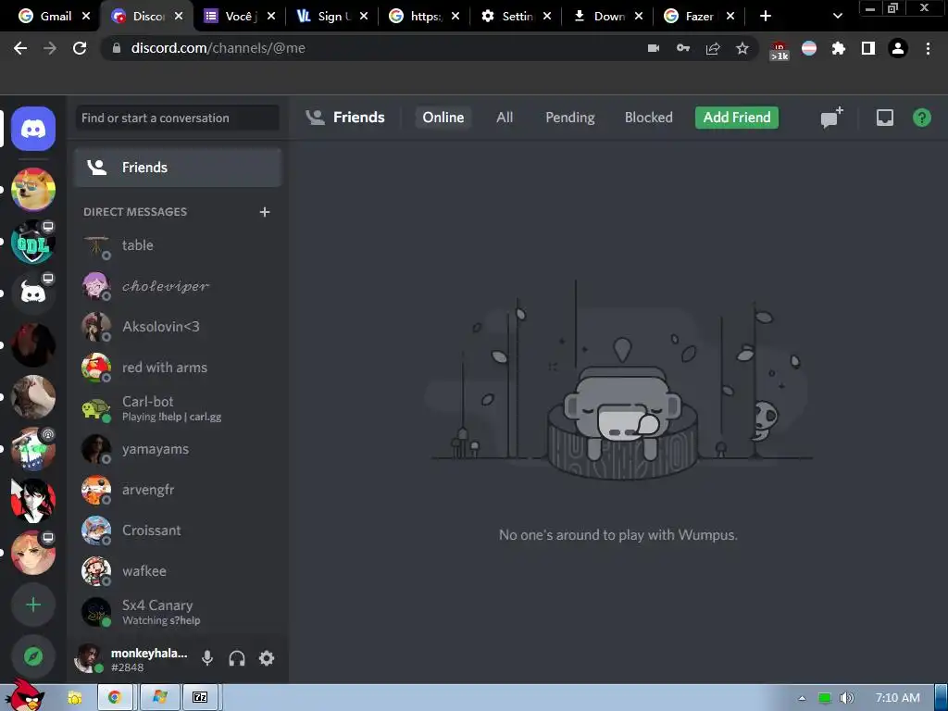Image resolution: width=948 pixels, height=711 pixels.
Task: Open the rainbow doge server icon
Action: point(33,189)
